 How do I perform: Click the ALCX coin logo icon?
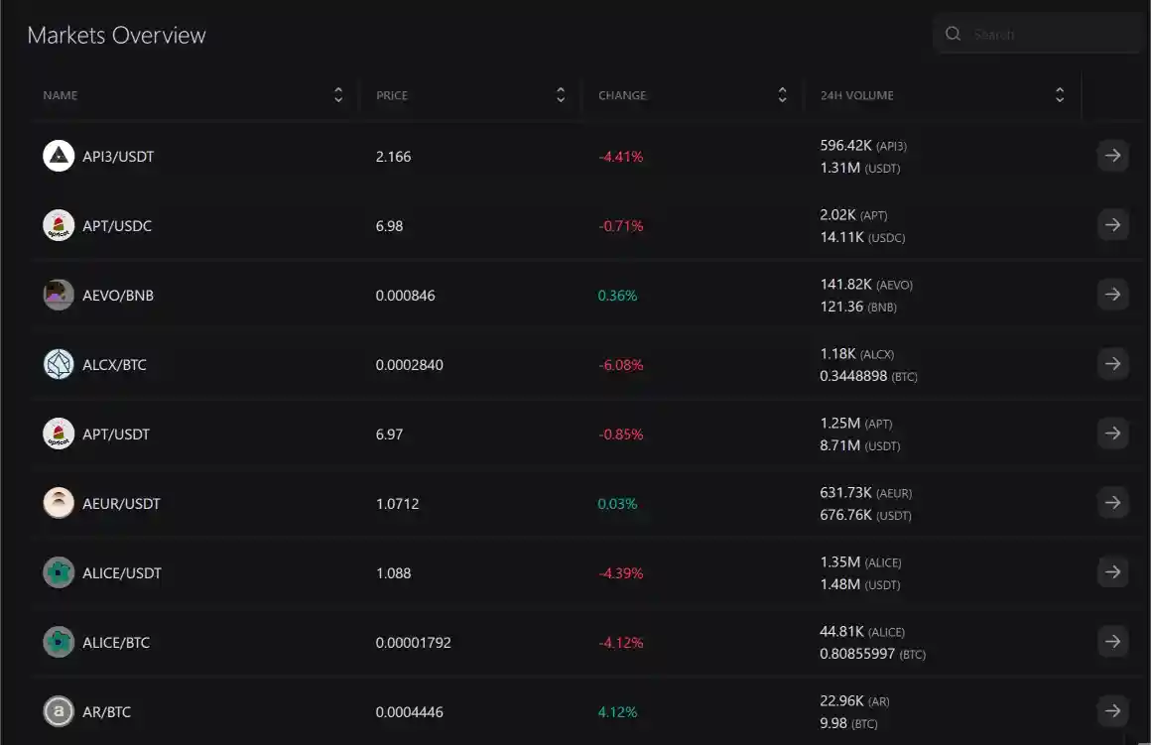59,364
